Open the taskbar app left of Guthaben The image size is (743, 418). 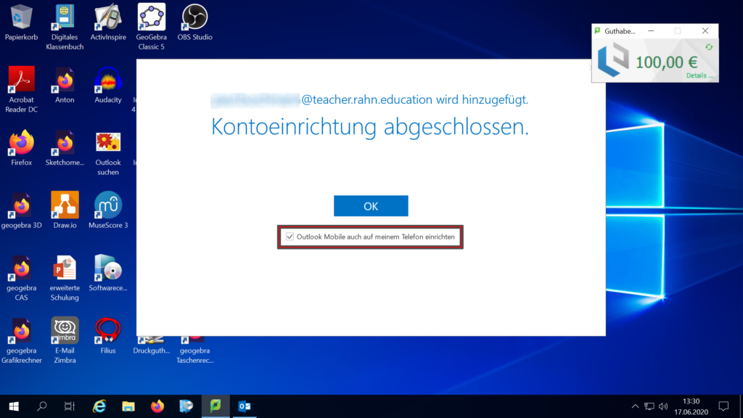[186, 406]
